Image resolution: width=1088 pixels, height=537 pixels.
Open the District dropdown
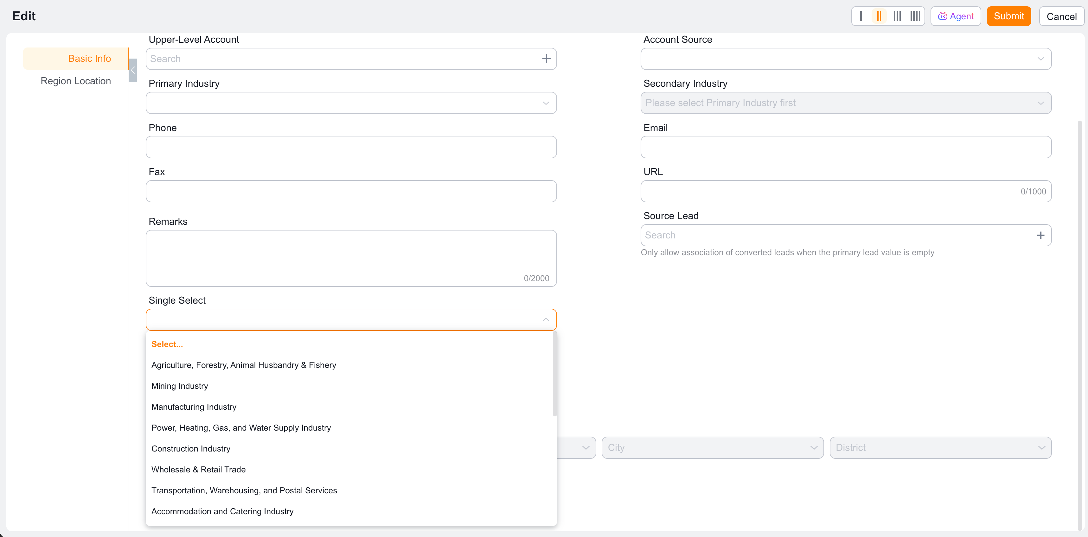point(941,447)
